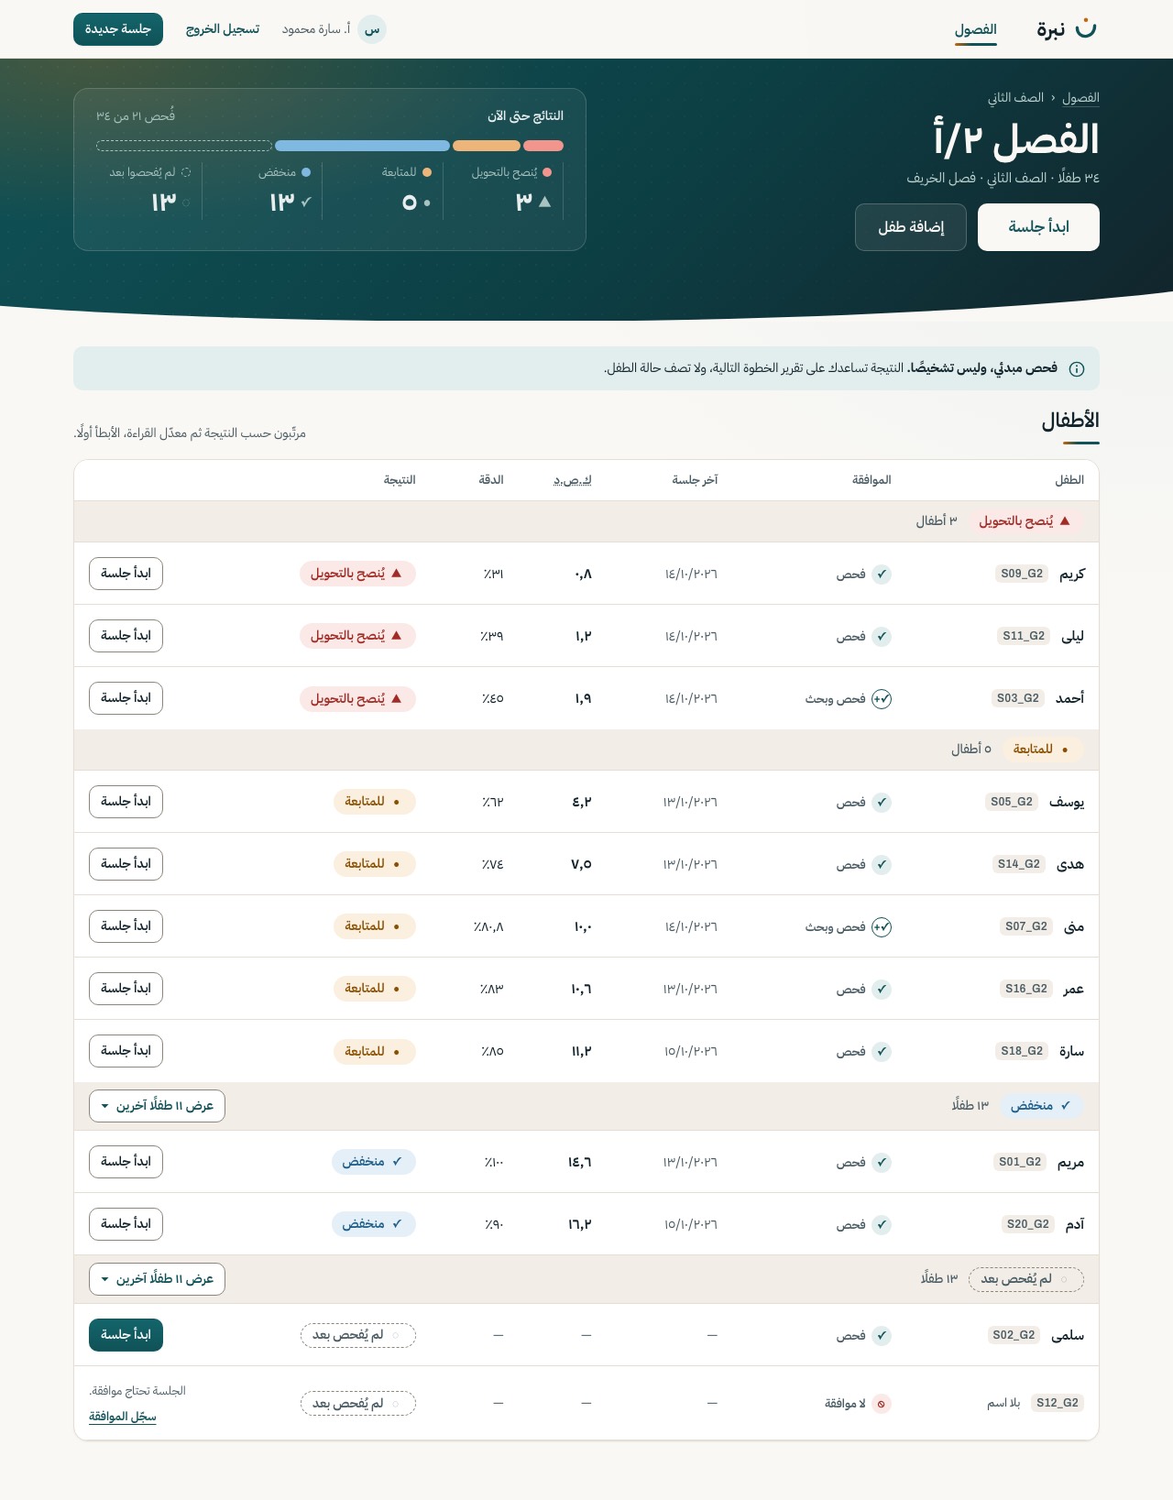Click the فحص وبحث icon in منى's row
Screen dimensions: 1173x1500
click(882, 927)
